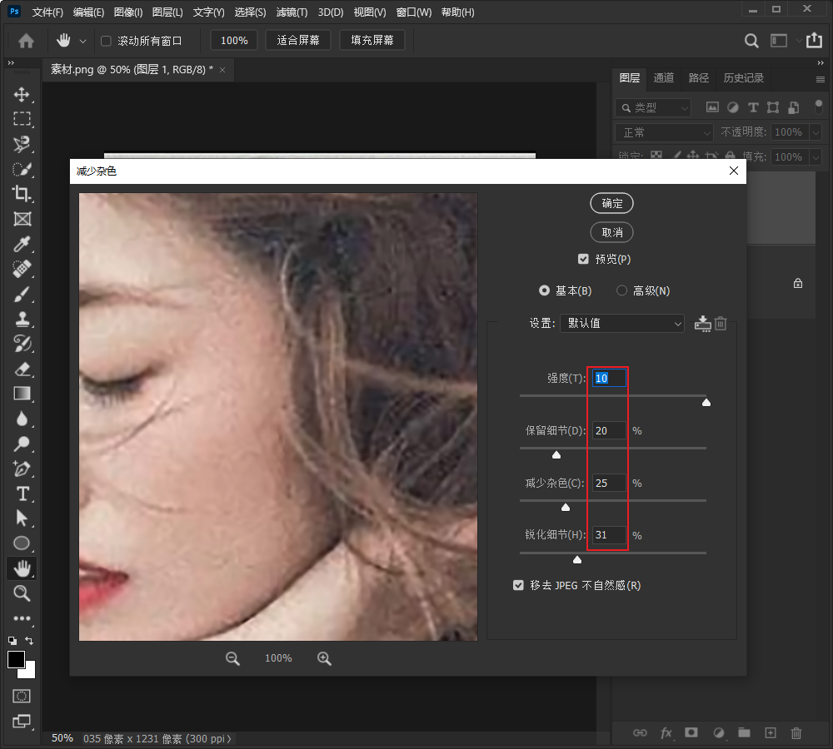
Task: Swap foreground and background colors
Action: (x=29, y=641)
